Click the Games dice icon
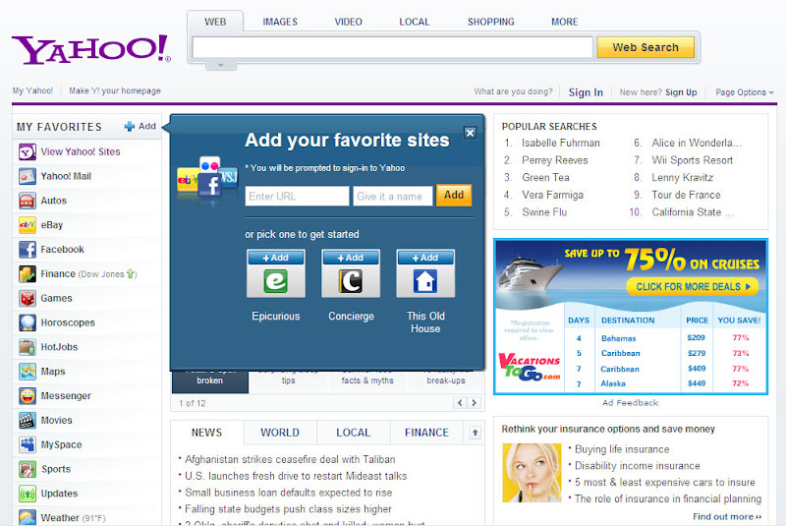Viewport: 786px width, 526px height. [28, 298]
